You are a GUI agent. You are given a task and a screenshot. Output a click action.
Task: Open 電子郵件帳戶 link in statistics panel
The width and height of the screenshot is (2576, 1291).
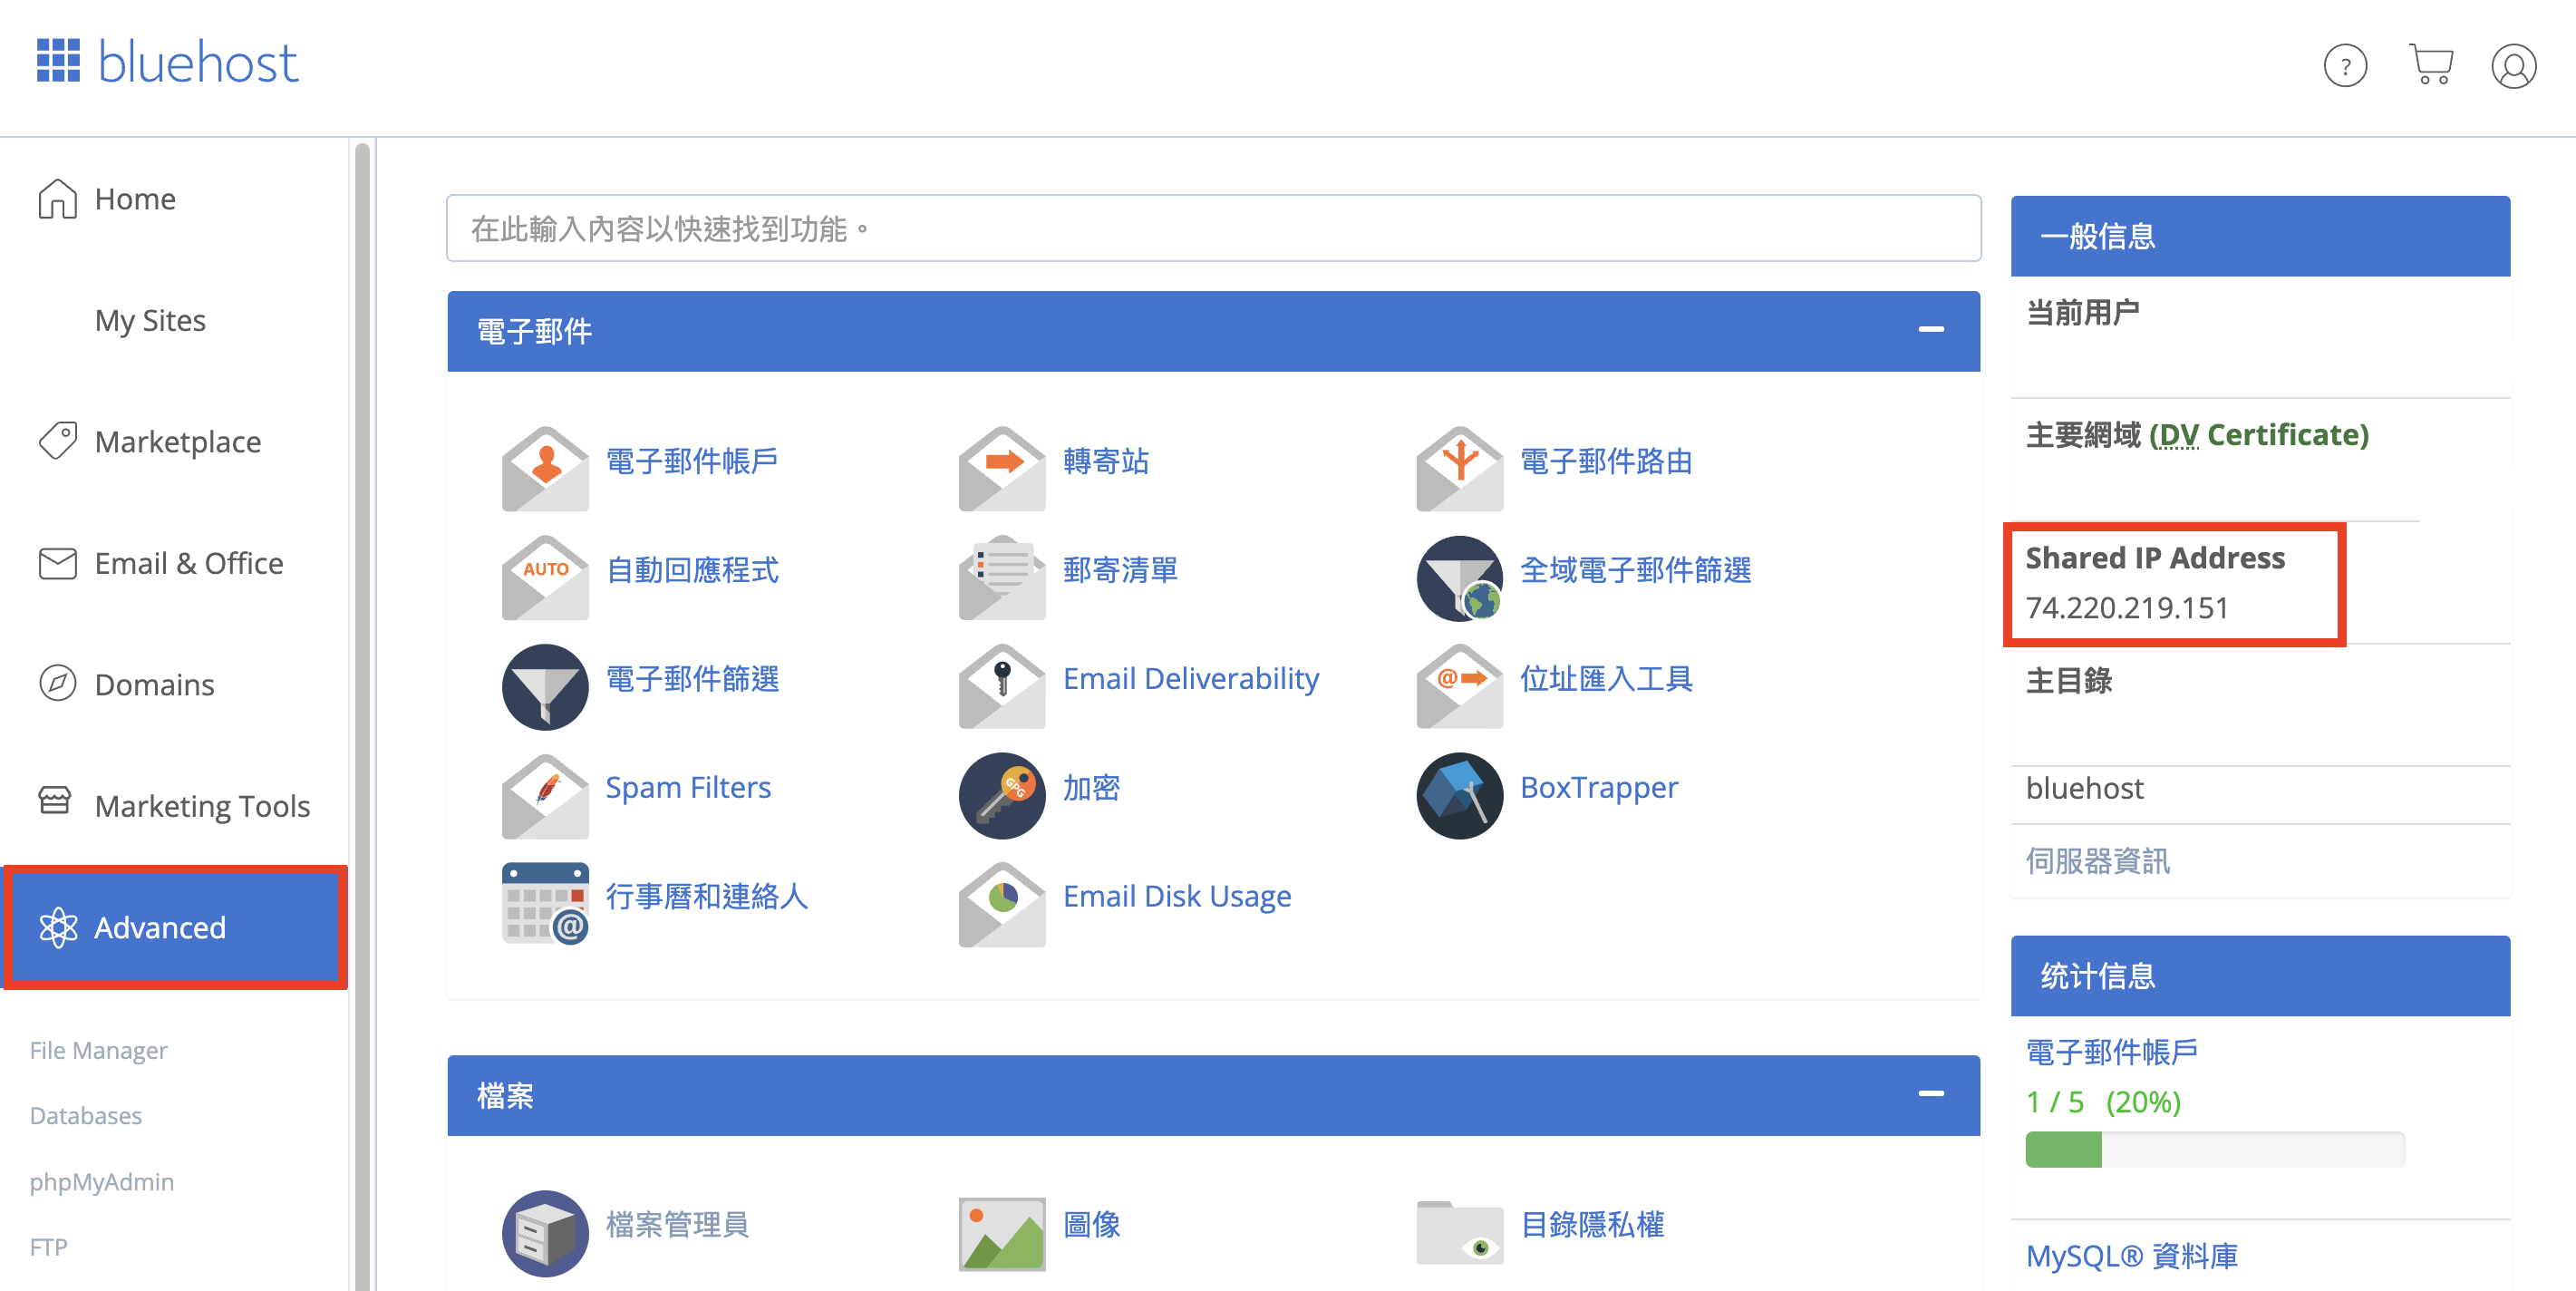2111,1052
